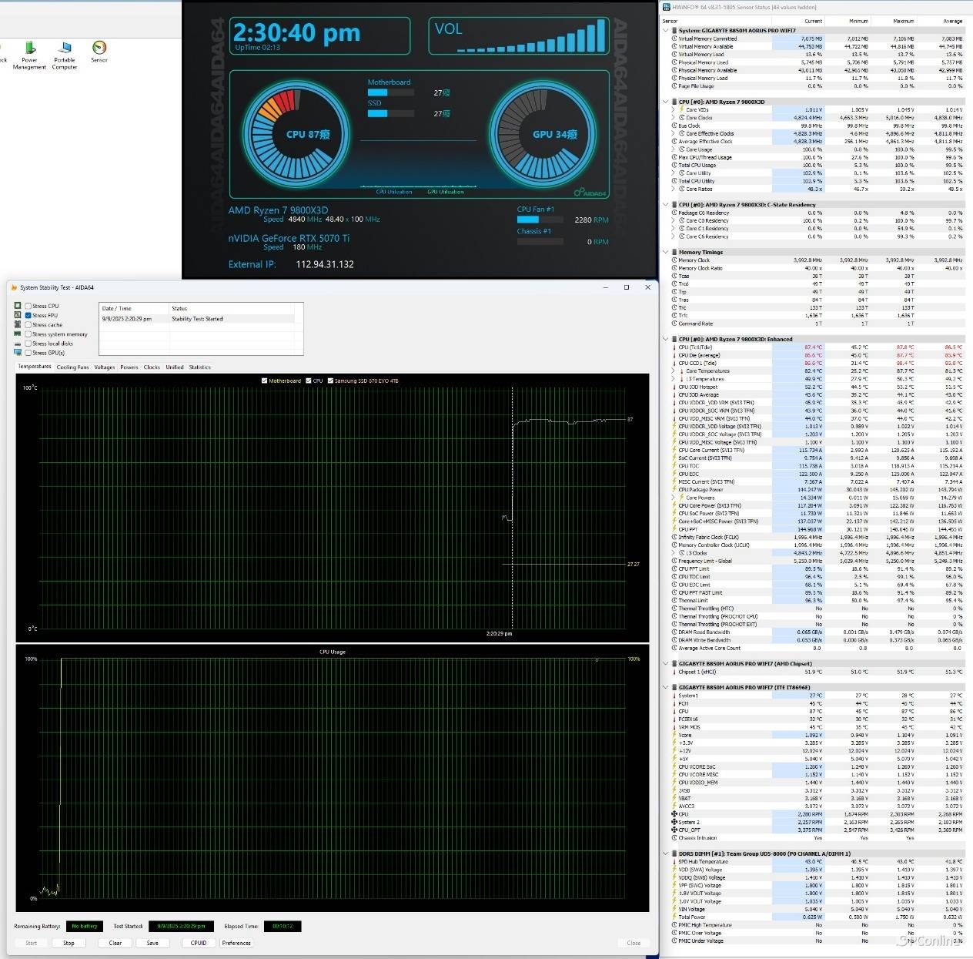Screen dimensions: 973x959
Task: Click the Preferences button
Action: [236, 943]
